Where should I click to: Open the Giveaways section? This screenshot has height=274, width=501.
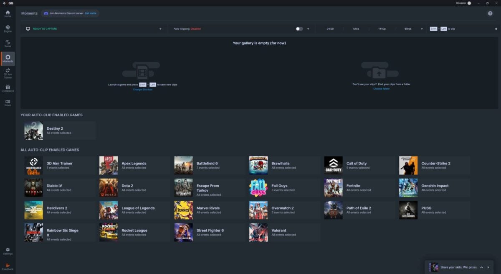(8, 88)
